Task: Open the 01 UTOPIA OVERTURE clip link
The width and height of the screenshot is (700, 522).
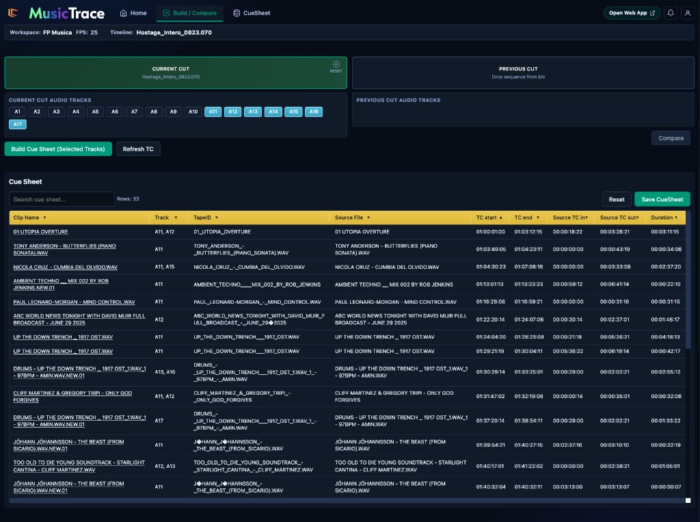Action: (x=40, y=232)
